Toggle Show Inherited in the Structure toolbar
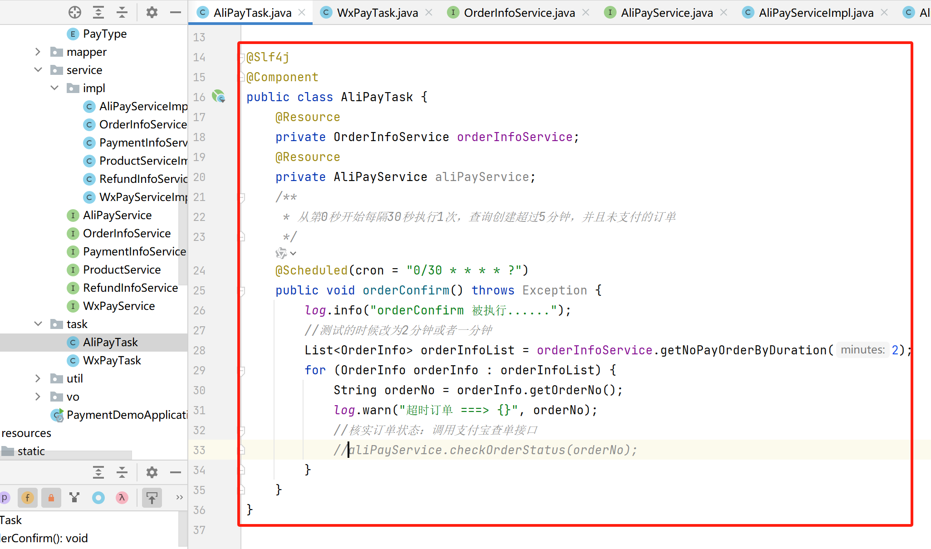 pyautogui.click(x=75, y=498)
